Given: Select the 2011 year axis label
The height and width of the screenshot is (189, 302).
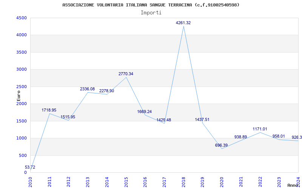Looking at the screenshot, I should [x=49, y=182].
